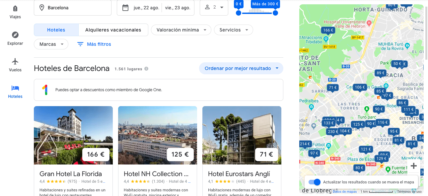Switch to Alquileres vacacionales tab
The height and width of the screenshot is (196, 428).
113,30
